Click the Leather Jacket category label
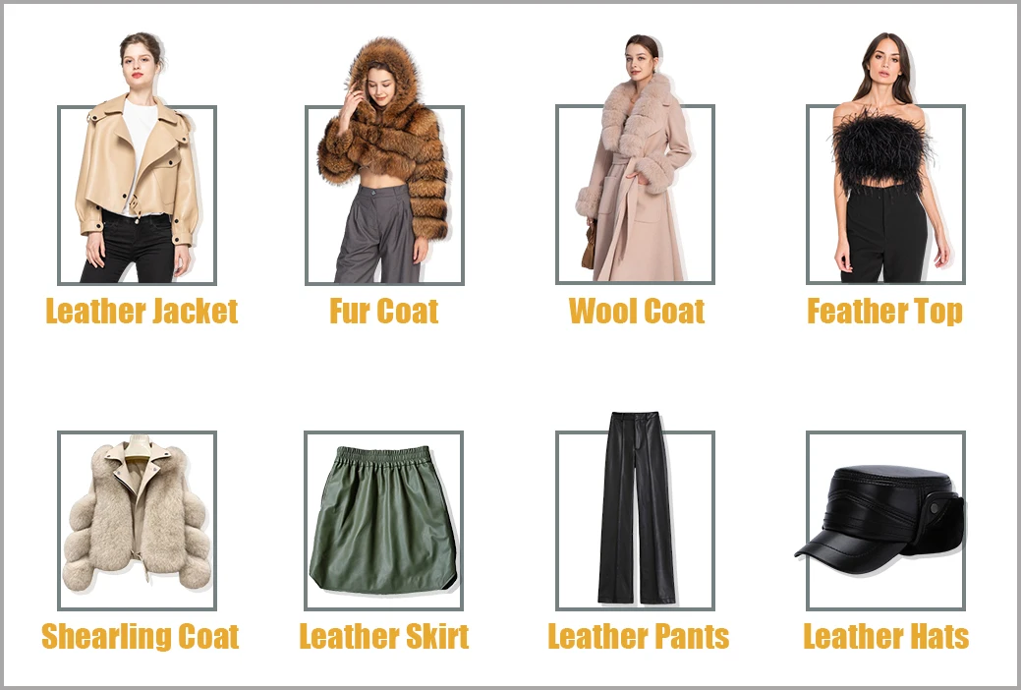The image size is (1021, 690). pyautogui.click(x=142, y=311)
